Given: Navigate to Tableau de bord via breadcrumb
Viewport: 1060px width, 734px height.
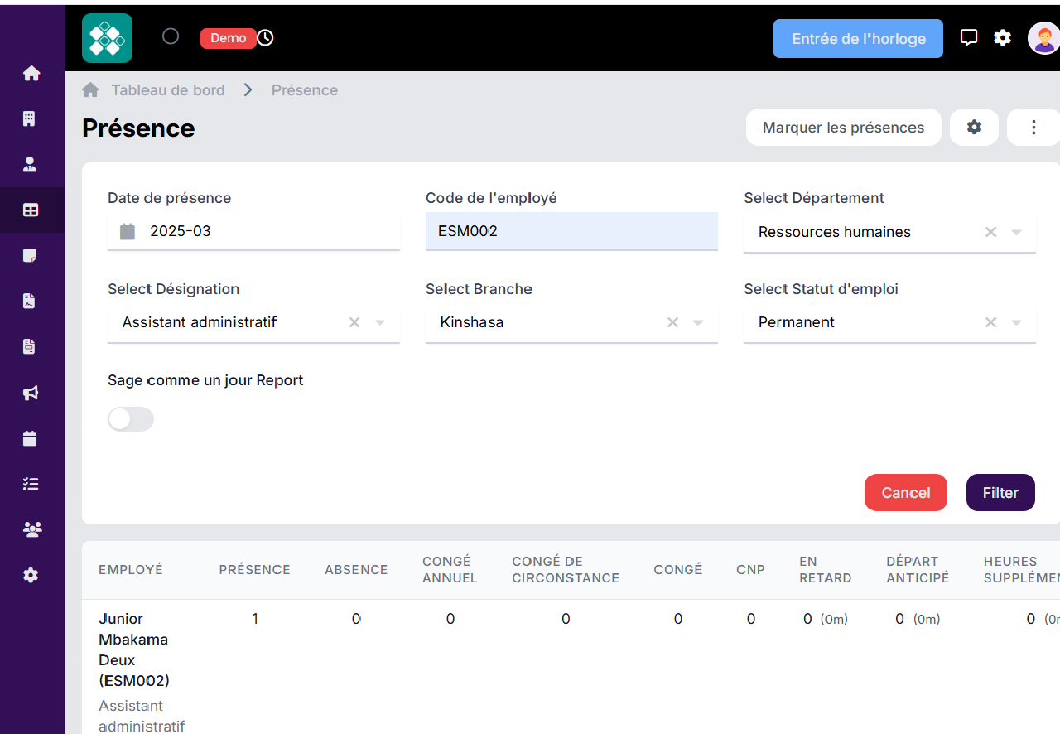Looking at the screenshot, I should (167, 89).
